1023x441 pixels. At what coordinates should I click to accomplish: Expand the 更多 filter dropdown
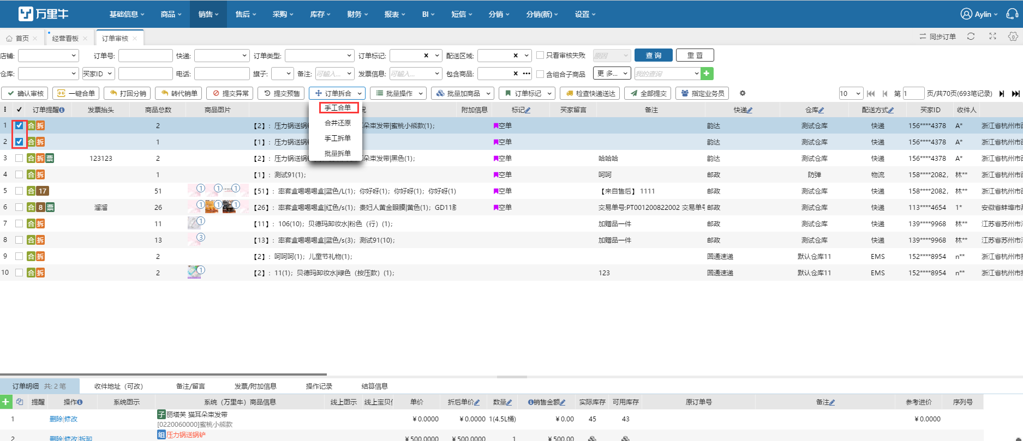coord(612,73)
